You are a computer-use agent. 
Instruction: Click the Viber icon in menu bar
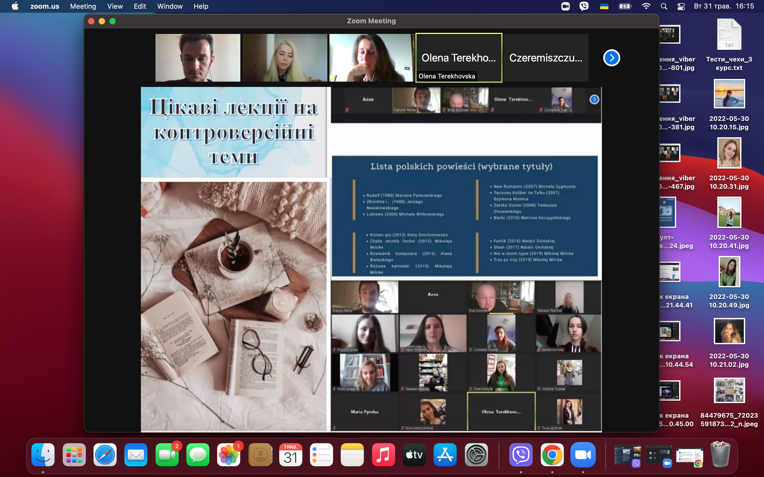[584, 6]
